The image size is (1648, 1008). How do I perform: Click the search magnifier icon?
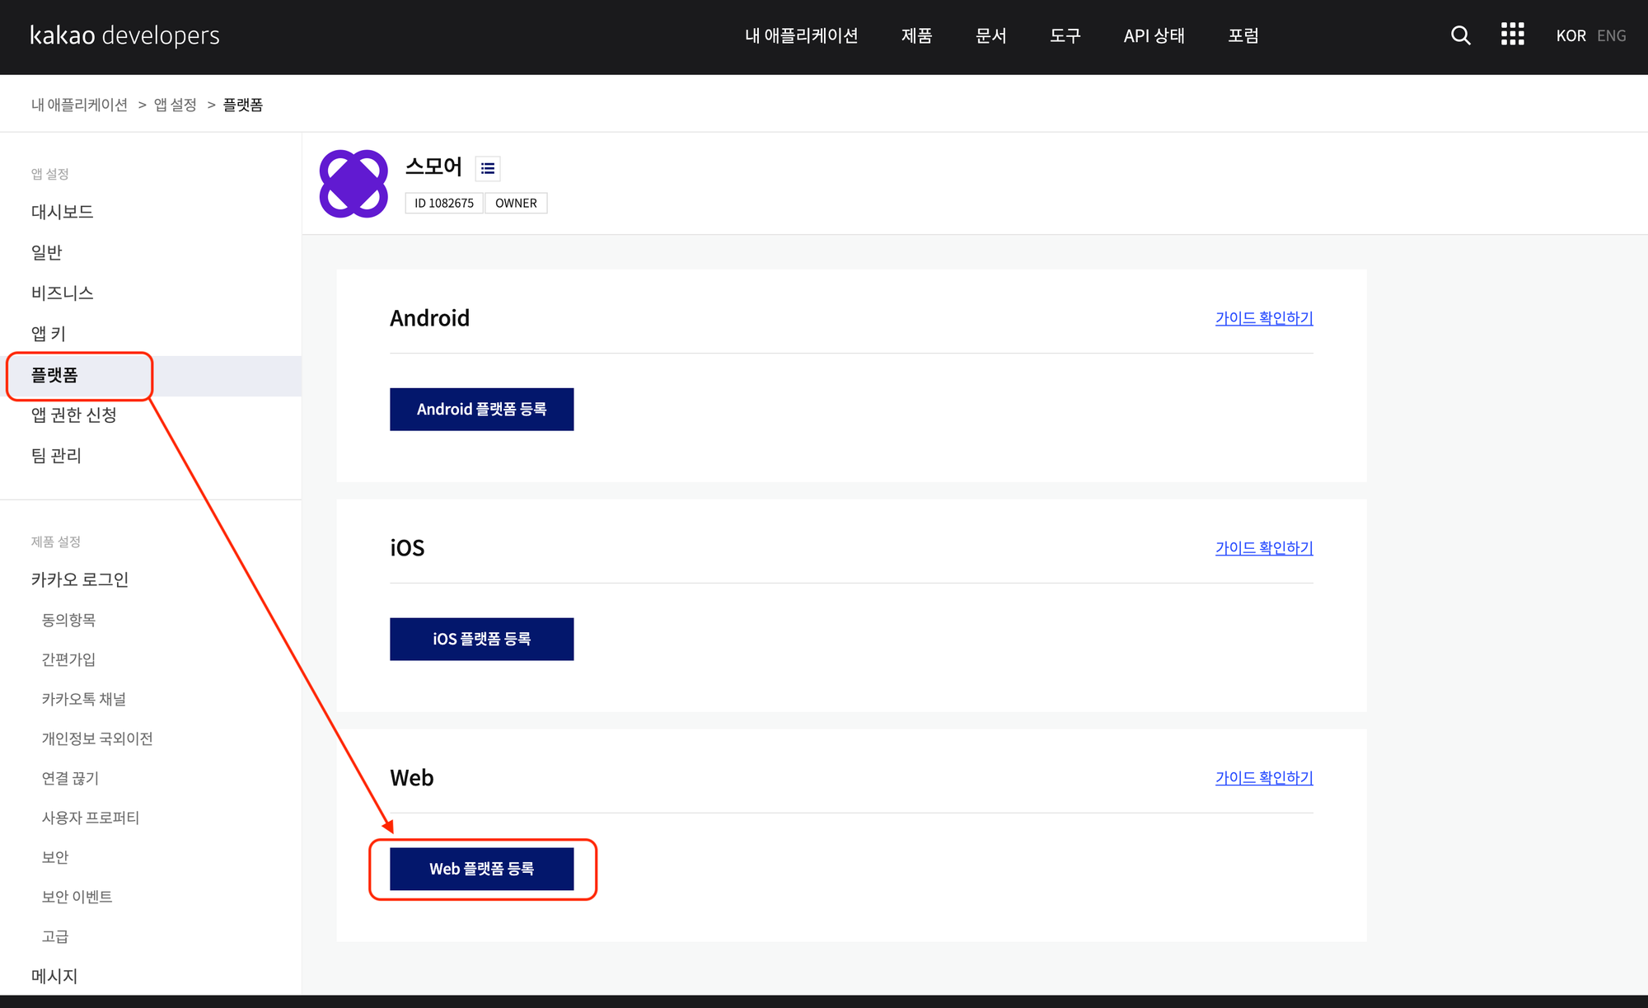pos(1460,35)
